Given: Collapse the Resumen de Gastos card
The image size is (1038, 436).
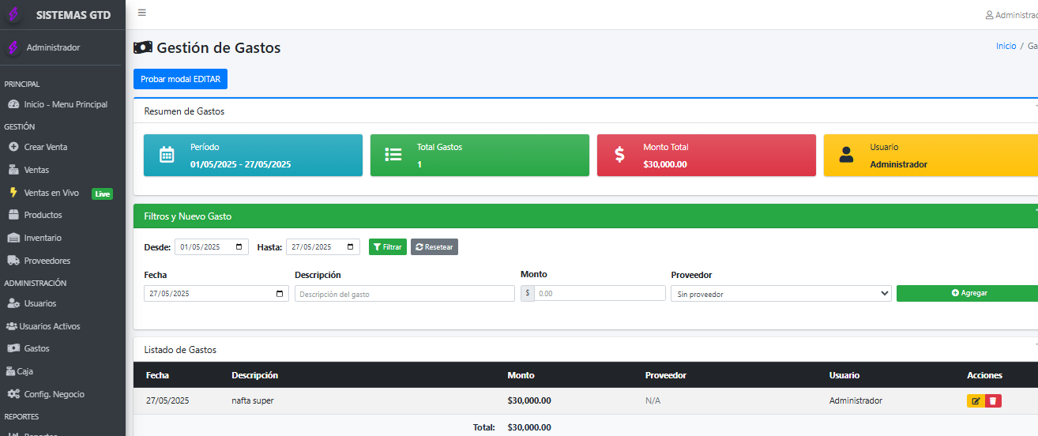Looking at the screenshot, I should click(1036, 106).
